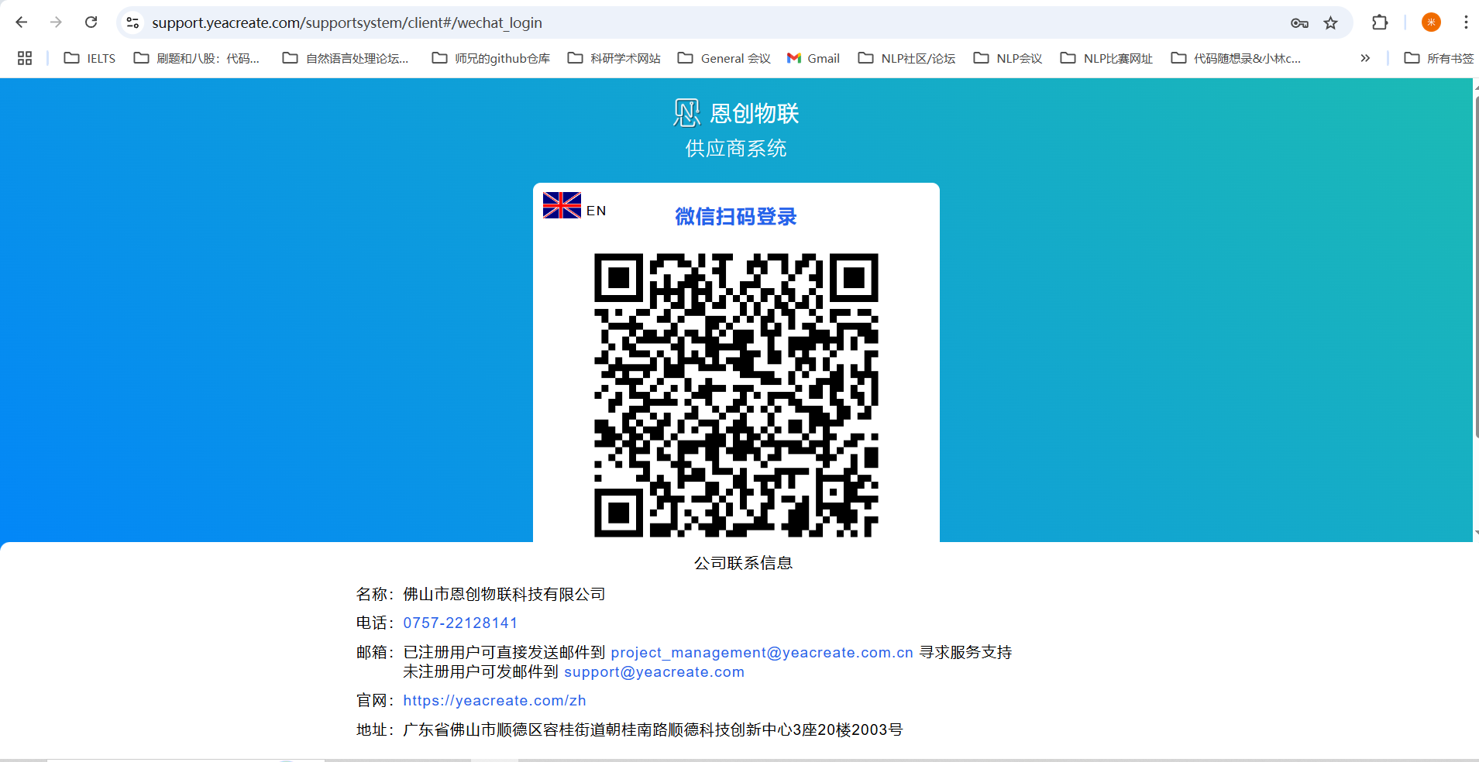Image resolution: width=1479 pixels, height=762 pixels.
Task: Click the support@yeacreate.com email link
Action: (x=654, y=672)
